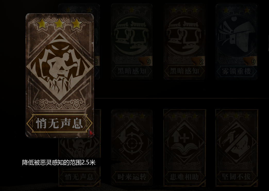Click the middle gold star on the enlarged card
The height and width of the screenshot is (191, 269).
coord(59,23)
